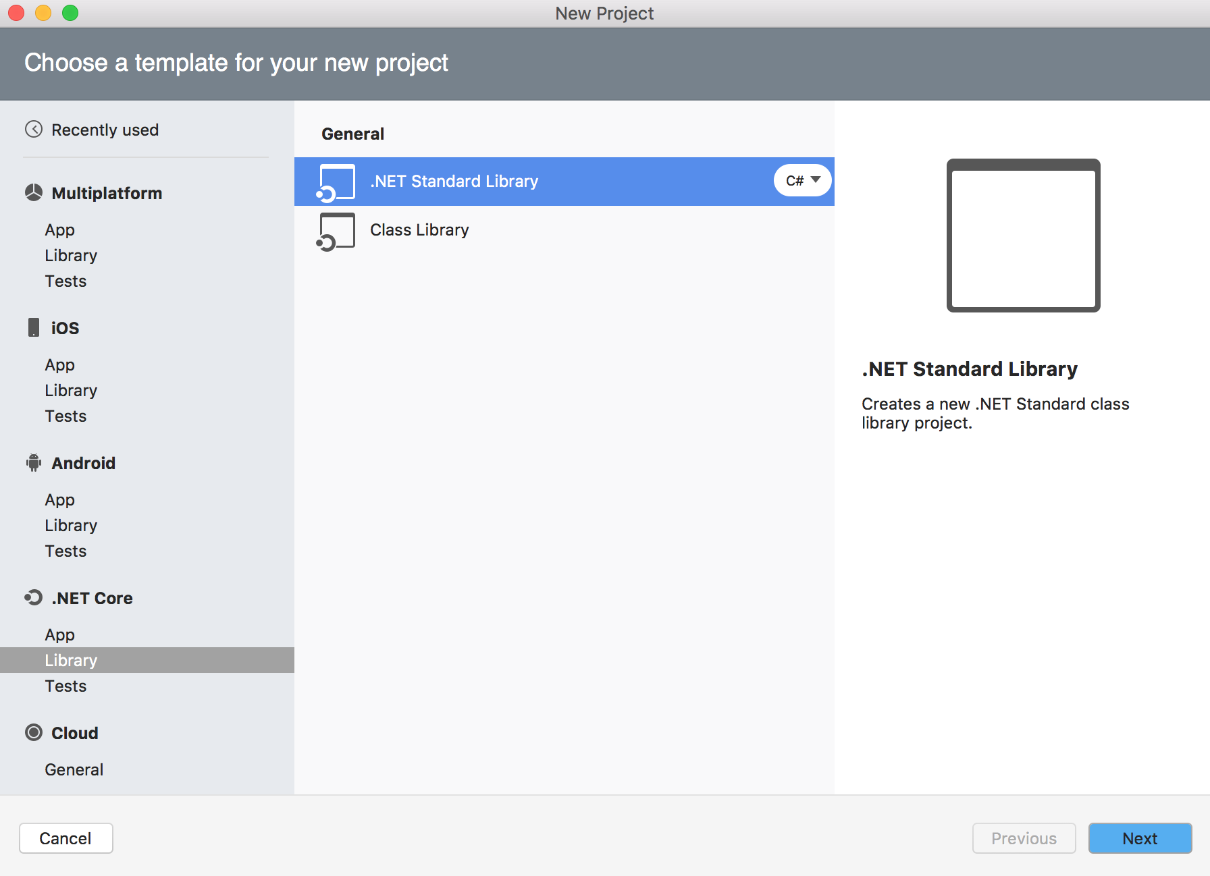Click the .NET Standard Library description title

970,369
